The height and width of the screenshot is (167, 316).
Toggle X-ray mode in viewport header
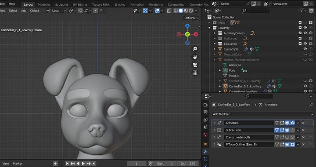coord(169,11)
